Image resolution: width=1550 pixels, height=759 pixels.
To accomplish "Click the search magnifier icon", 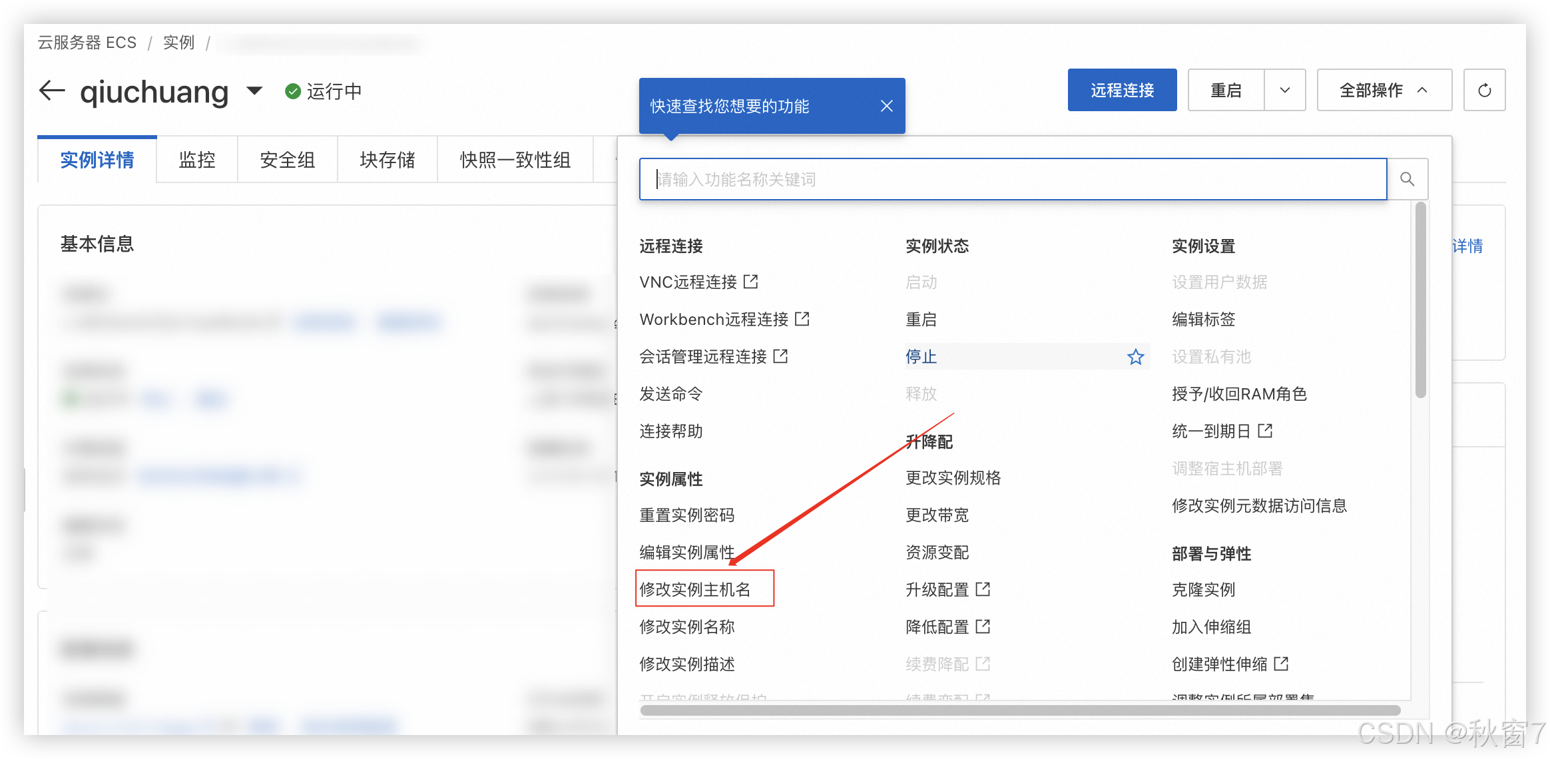I will click(1407, 179).
